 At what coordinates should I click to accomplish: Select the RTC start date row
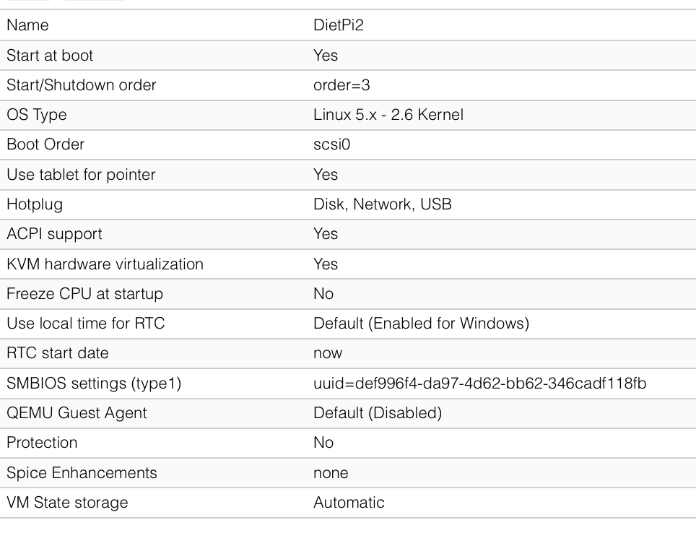click(348, 353)
